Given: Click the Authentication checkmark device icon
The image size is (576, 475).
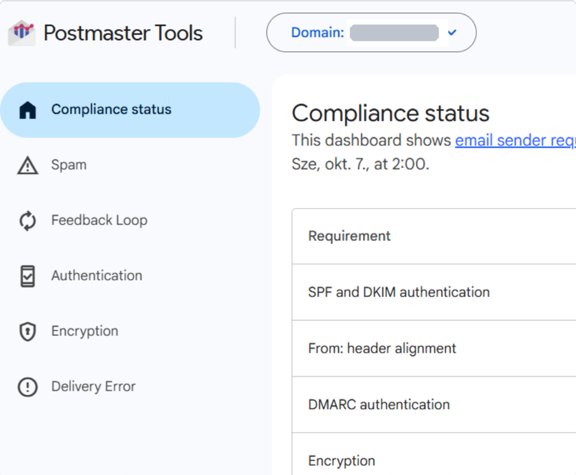Looking at the screenshot, I should pyautogui.click(x=27, y=276).
